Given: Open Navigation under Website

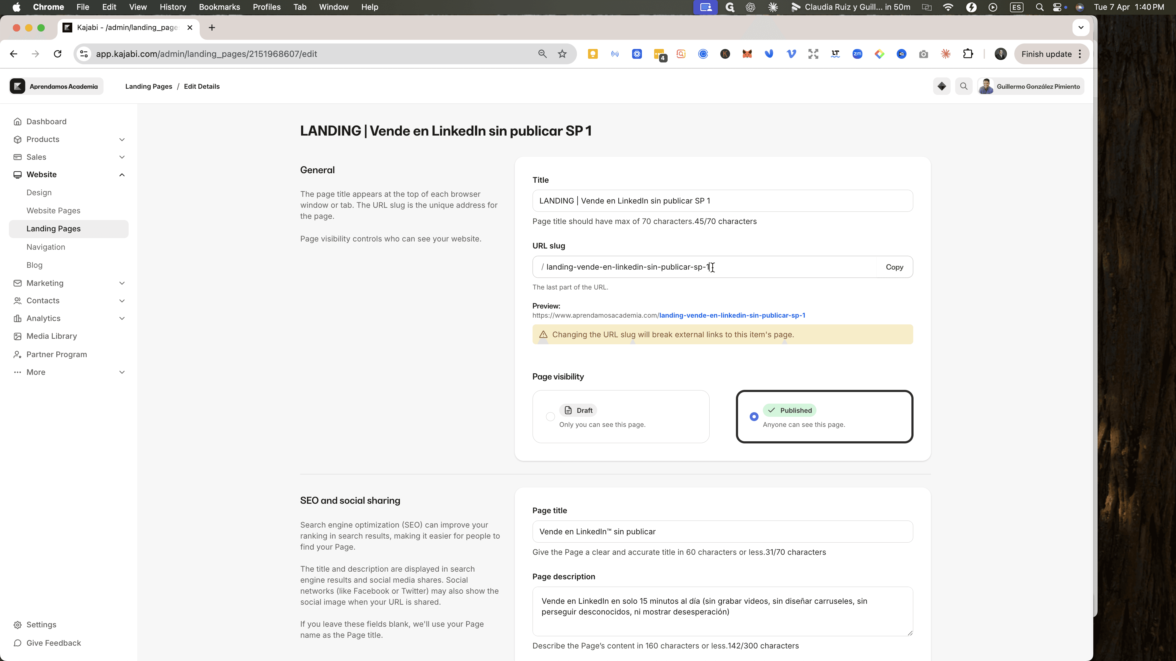Looking at the screenshot, I should click(x=46, y=247).
